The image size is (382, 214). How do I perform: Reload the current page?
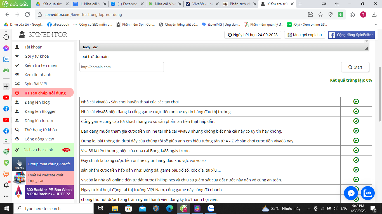point(27,14)
